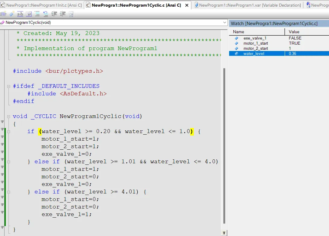The width and height of the screenshot is (329, 236).
Task: Open the function selector dropdown arrow
Action: tap(225, 22)
